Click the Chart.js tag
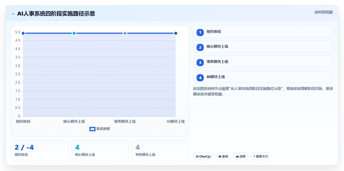Image resolution: width=344 pixels, height=171 pixels. click(203, 156)
